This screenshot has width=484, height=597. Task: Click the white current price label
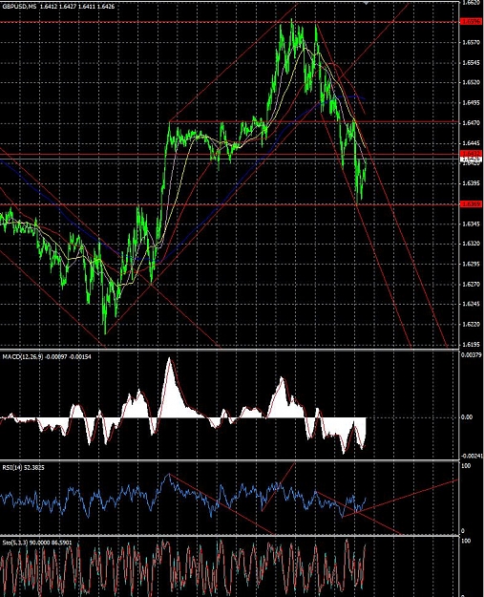tap(471, 159)
